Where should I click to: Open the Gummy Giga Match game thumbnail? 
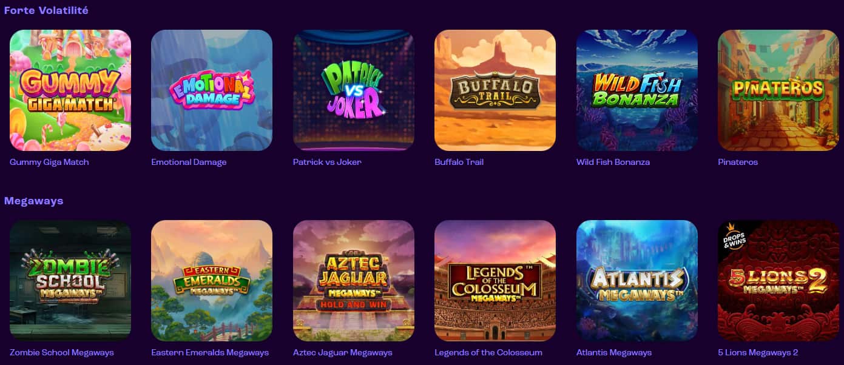point(70,90)
